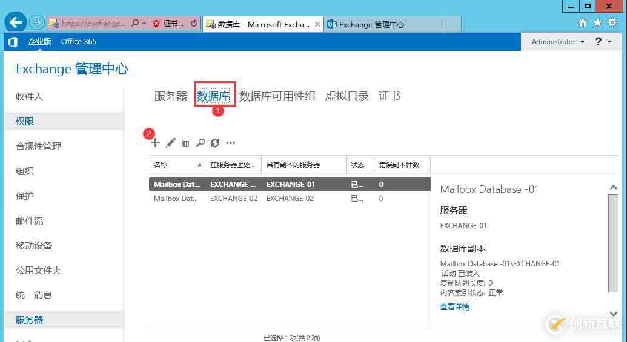627x342 pixels.
Task: Click the EXCHANGE-01 server name in details pane
Action: click(463, 226)
